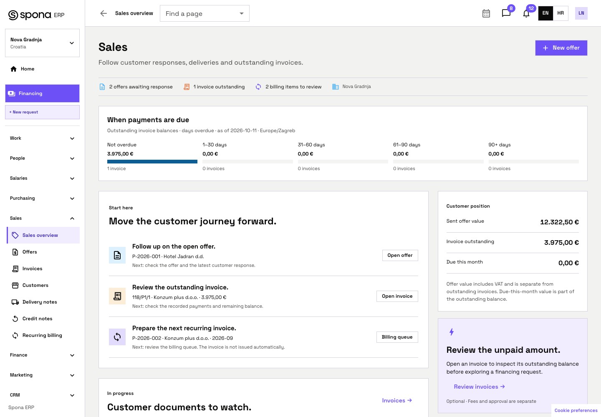This screenshot has height=417, width=601.
Task: Click '2 offers awaiting response' status
Action: 136,87
